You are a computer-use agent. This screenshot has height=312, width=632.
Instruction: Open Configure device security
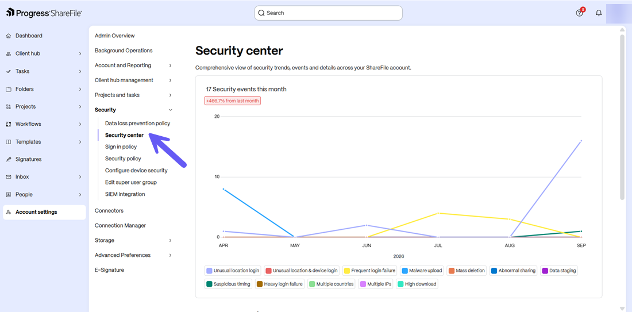coord(136,171)
